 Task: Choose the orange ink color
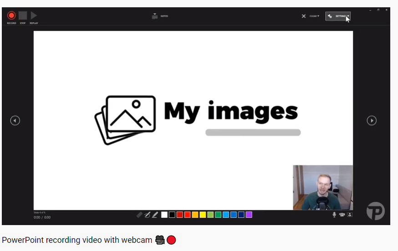point(195,215)
